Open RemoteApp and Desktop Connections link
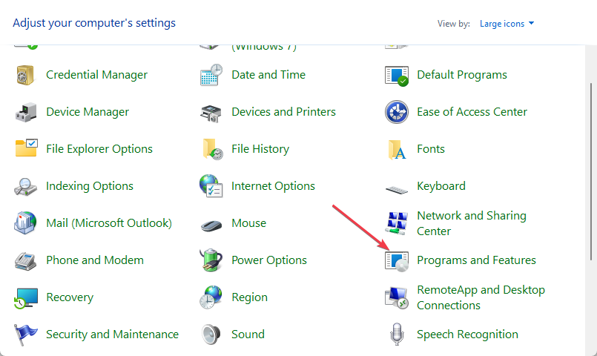This screenshot has height=356, width=597. (x=481, y=297)
